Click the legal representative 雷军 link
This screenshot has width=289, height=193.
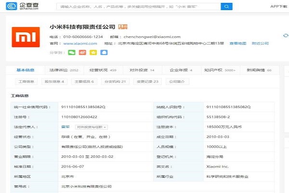pyautogui.click(x=65, y=127)
